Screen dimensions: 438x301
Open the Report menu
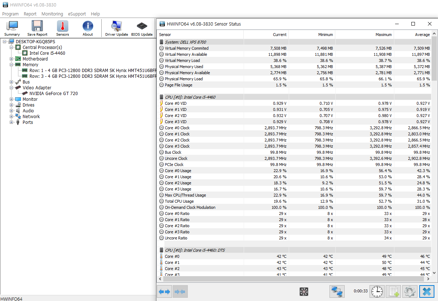[x=30, y=14]
